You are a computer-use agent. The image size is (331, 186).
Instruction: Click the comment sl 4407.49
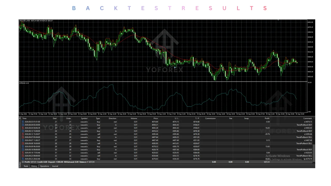(x=308, y=140)
